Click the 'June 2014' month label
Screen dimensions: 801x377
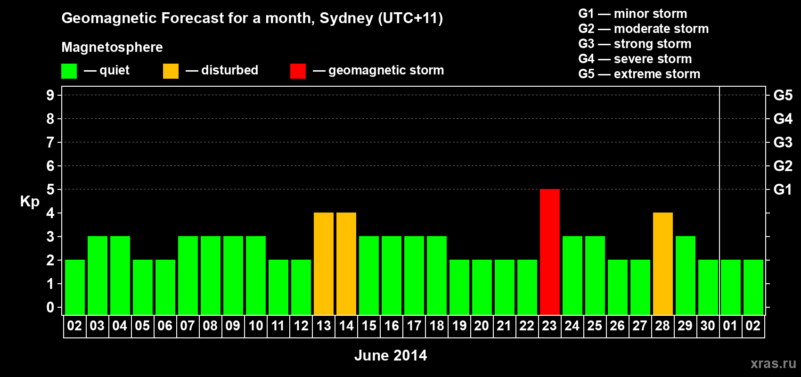click(x=391, y=355)
